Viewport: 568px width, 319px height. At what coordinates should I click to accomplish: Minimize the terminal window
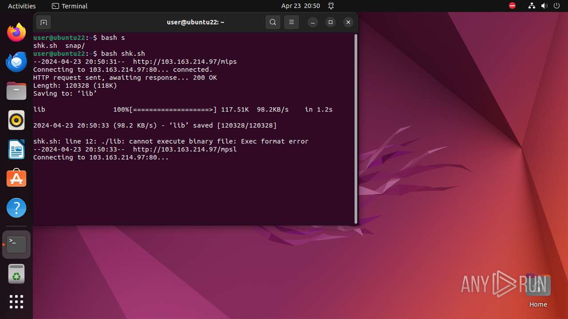coord(313,22)
